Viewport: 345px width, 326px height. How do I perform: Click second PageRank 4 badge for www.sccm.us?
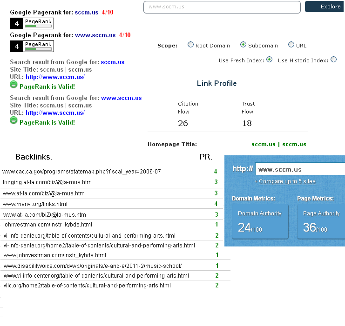32,47
